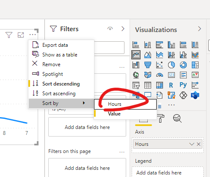
Task: Select the multi-row card visual
Action: pos(183,75)
